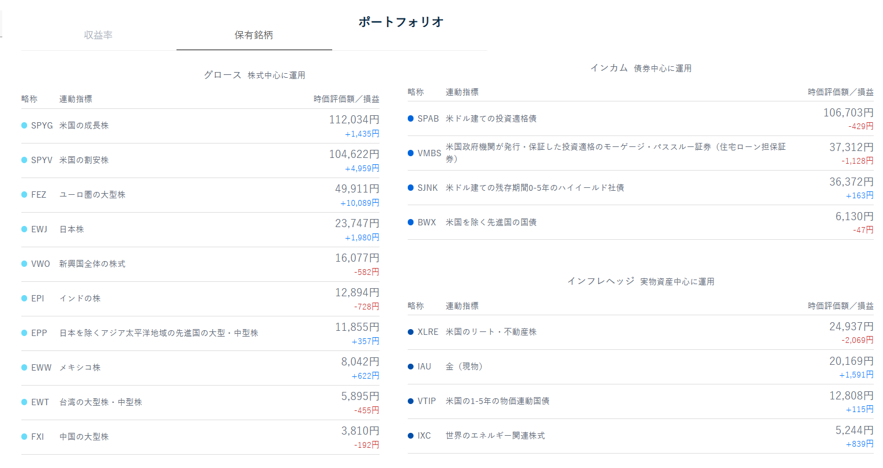Click the blue dot beside SPAB

[411, 118]
